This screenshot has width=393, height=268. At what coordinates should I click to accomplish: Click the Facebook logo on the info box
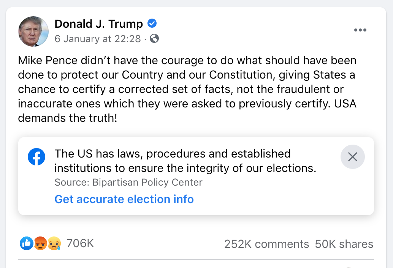pos(36,157)
